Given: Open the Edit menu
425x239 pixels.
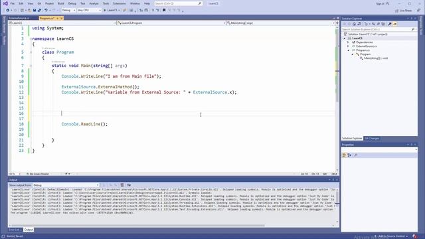Looking at the screenshot, I should [21, 3].
